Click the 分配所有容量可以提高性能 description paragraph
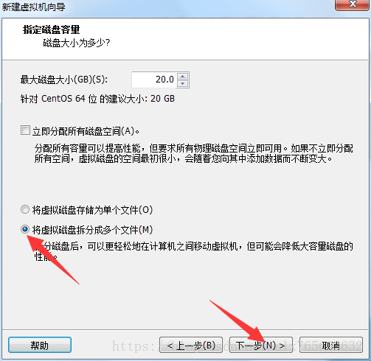Image resolution: width=371 pixels, height=361 pixels. [194, 153]
